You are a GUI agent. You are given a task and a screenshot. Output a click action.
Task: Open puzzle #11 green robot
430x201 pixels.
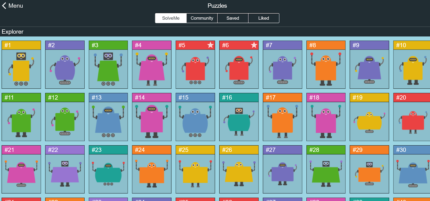(21, 117)
